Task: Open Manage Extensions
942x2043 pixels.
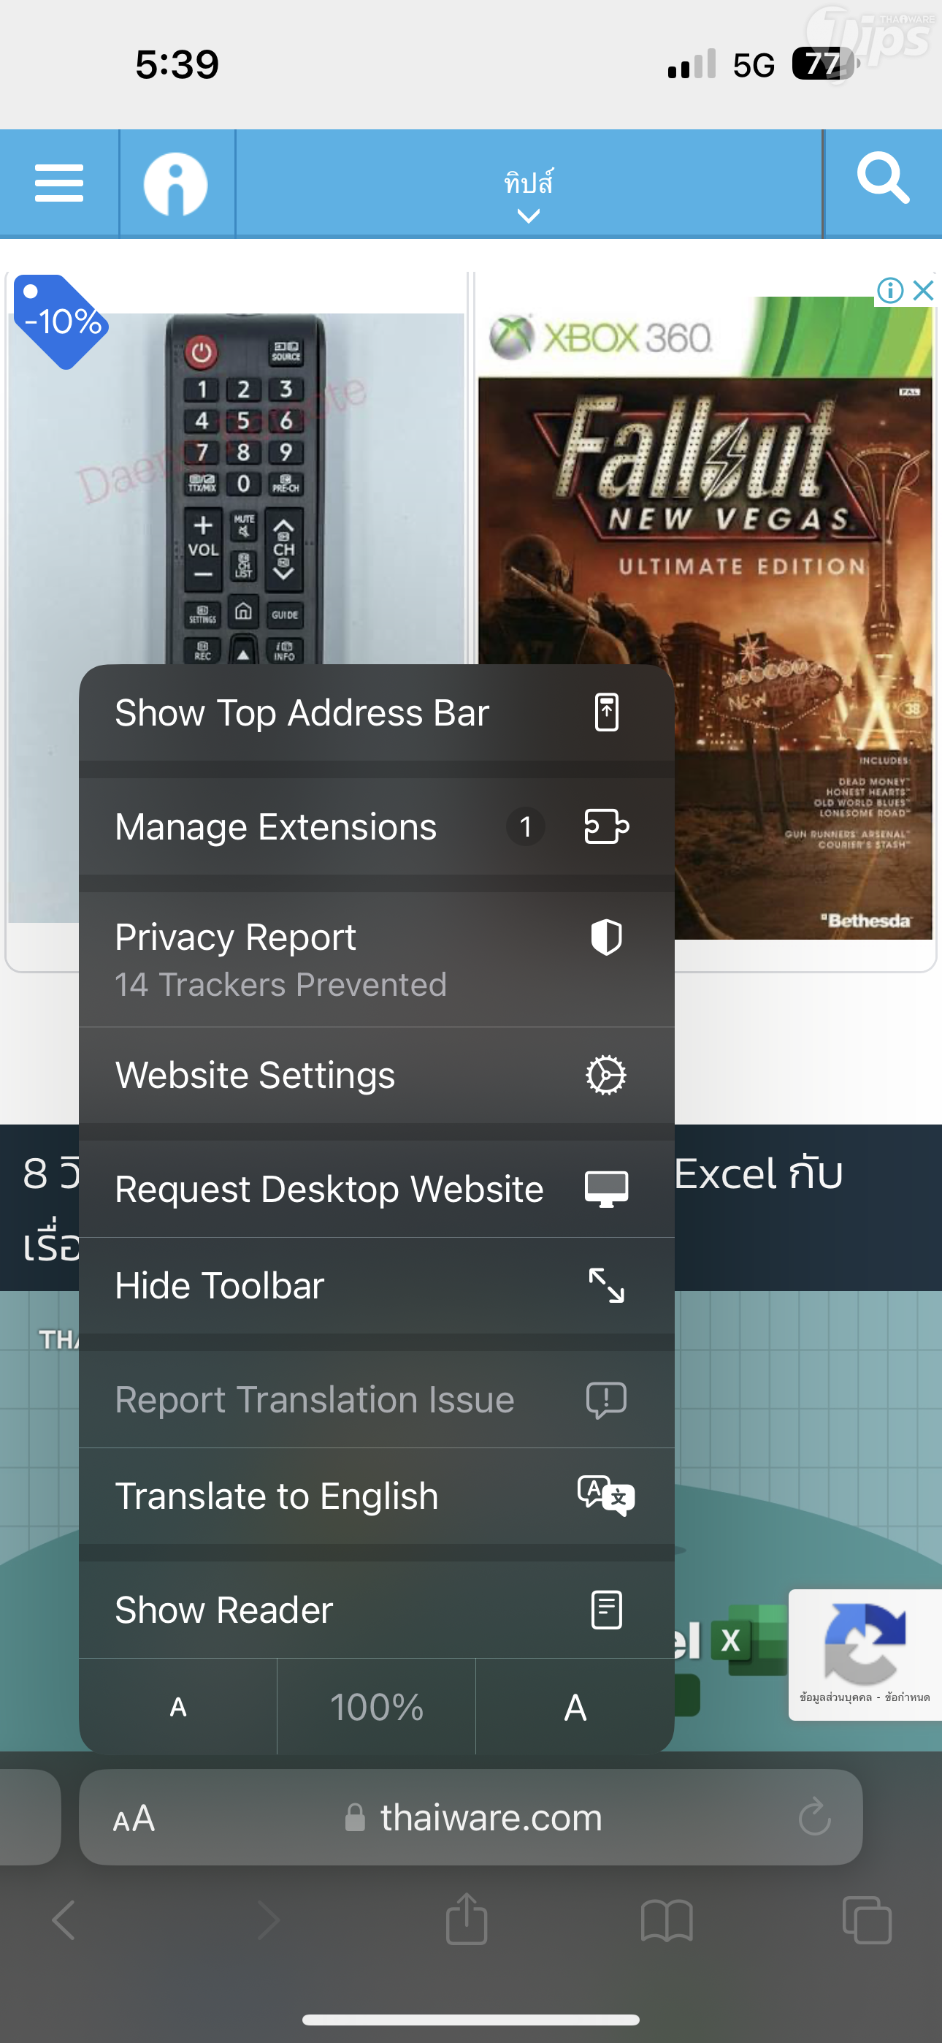Action: pos(377,826)
